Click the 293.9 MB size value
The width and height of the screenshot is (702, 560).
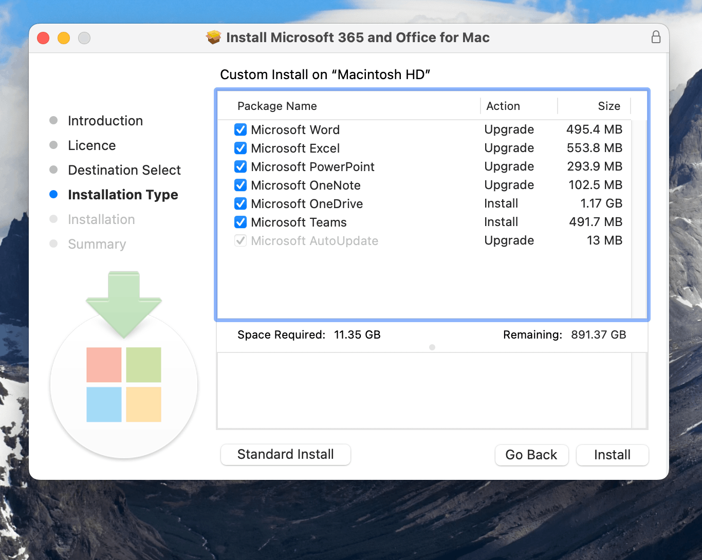pyautogui.click(x=595, y=166)
